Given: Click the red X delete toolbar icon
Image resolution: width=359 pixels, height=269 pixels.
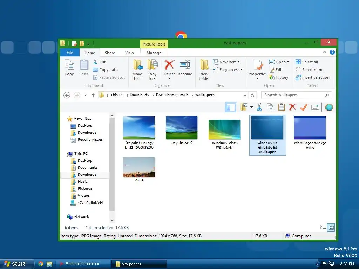Looking at the screenshot, I should click(x=292, y=107).
